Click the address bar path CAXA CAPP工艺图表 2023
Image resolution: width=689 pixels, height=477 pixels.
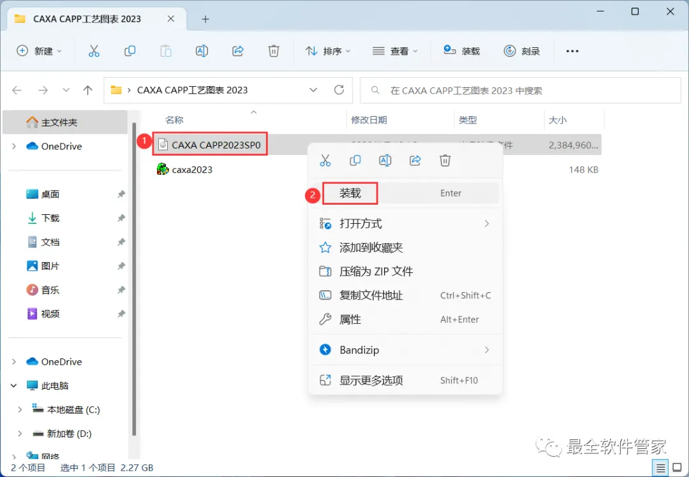pyautogui.click(x=193, y=90)
